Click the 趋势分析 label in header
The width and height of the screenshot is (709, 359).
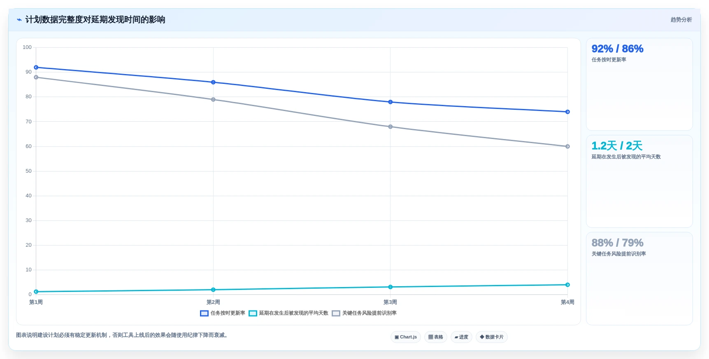(x=681, y=20)
